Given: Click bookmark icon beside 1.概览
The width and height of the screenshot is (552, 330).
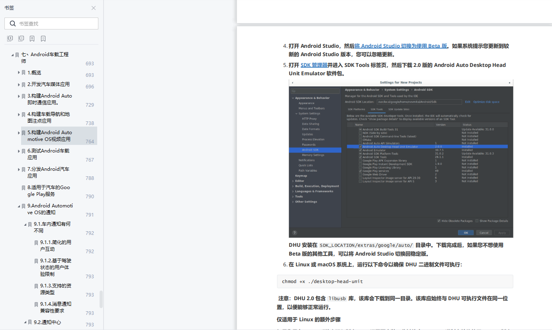Looking at the screenshot, I should pyautogui.click(x=23, y=73).
